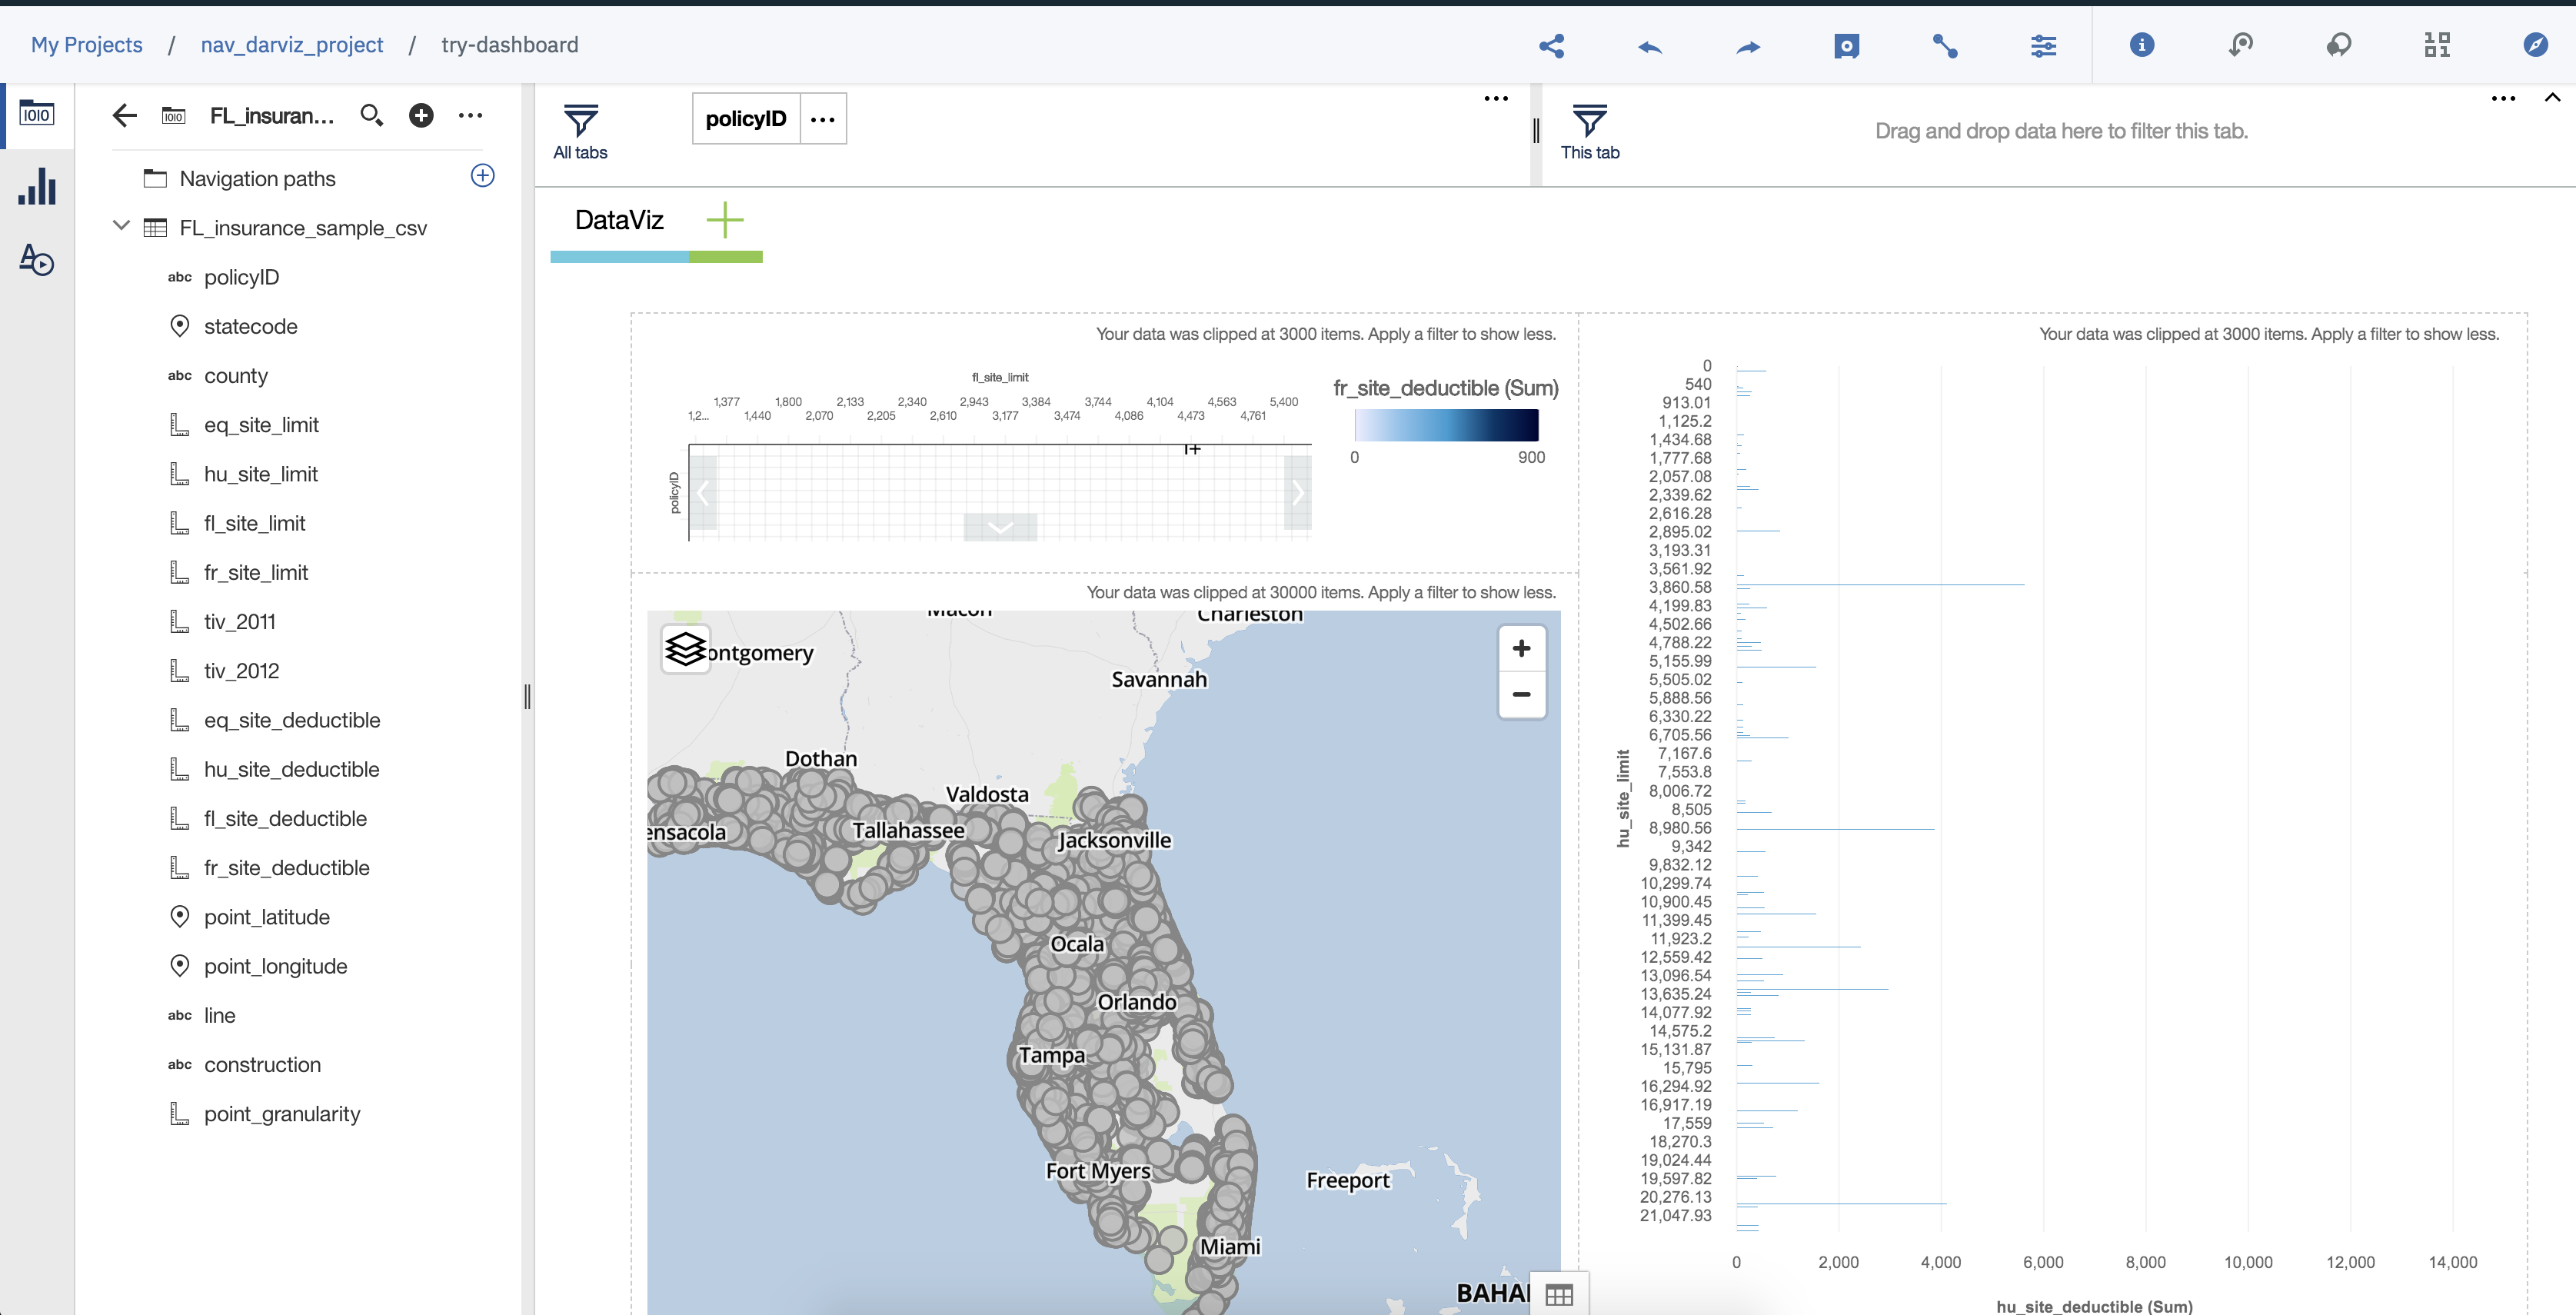2576x1315 pixels.
Task: Open map layers icon on map
Action: tap(686, 649)
